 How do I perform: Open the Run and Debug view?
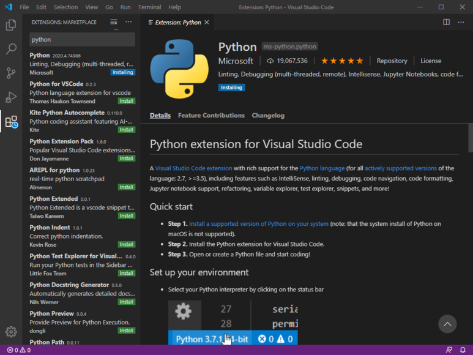pos(11,97)
